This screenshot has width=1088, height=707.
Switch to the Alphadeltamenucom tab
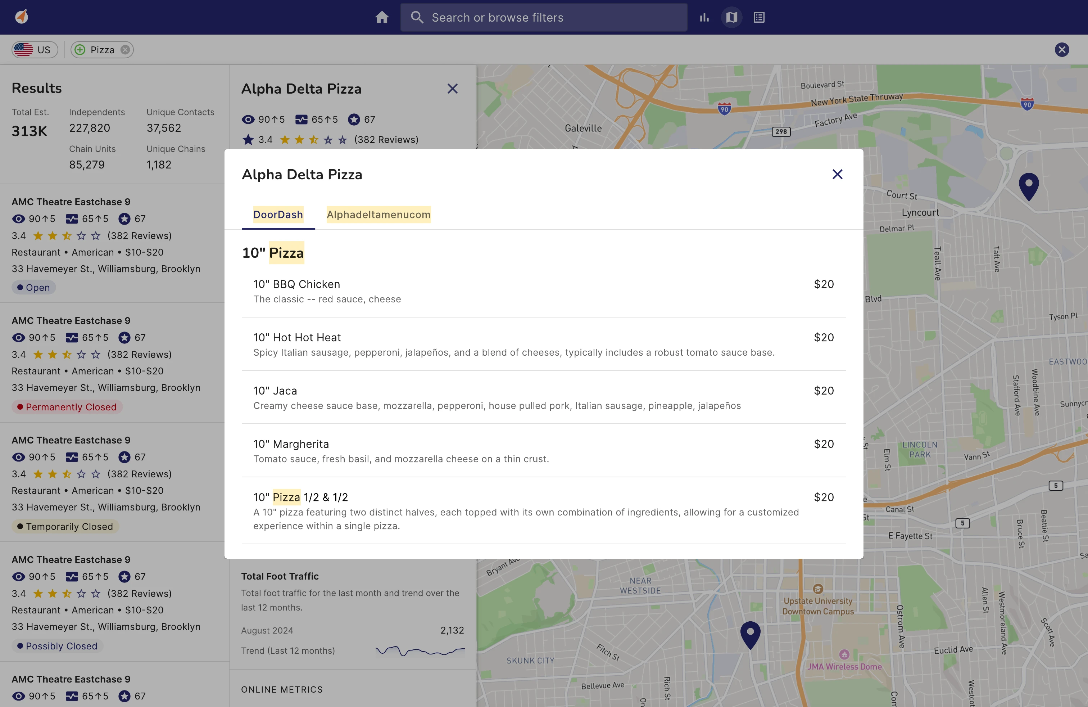[x=378, y=215]
